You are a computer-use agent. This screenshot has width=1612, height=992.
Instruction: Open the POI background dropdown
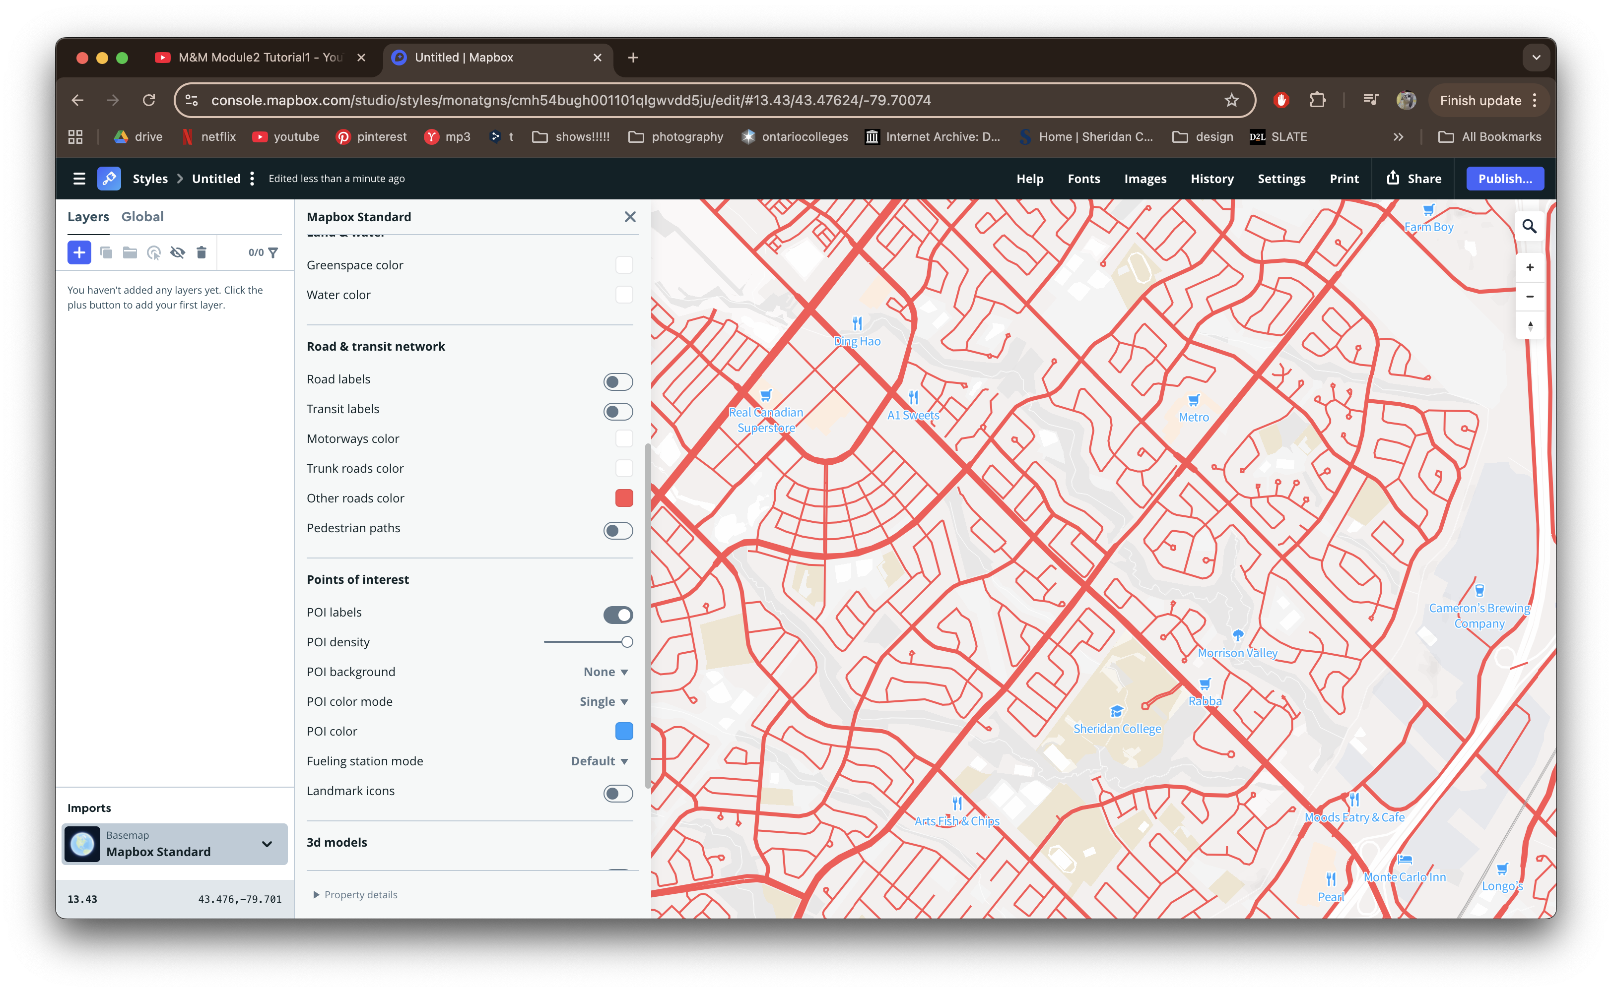click(605, 672)
